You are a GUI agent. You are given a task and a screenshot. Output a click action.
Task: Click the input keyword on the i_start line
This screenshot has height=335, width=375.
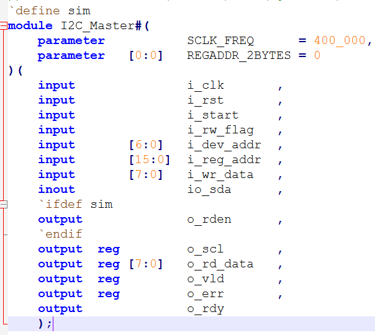(x=56, y=115)
